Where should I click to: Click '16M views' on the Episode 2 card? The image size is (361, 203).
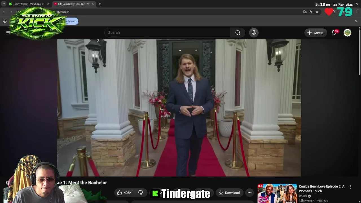tap(306, 200)
